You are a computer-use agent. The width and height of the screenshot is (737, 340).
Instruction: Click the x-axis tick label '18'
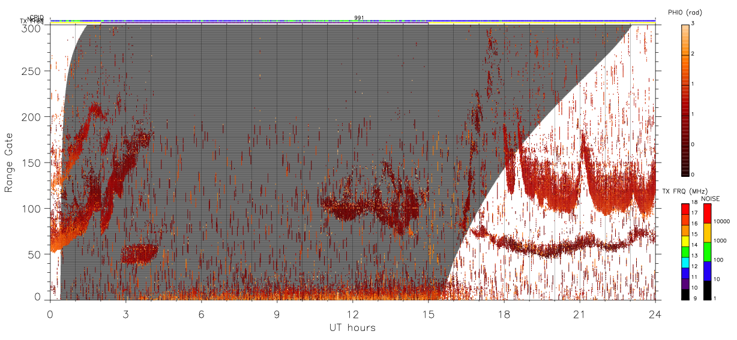504,314
